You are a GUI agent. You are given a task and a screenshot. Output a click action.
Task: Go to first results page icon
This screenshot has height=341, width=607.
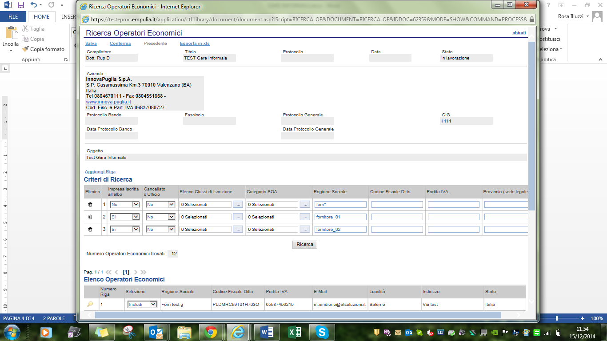click(109, 272)
